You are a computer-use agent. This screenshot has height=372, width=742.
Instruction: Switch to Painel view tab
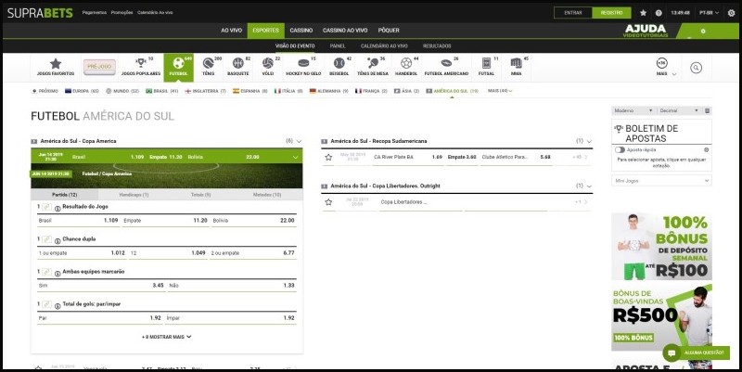pos(338,45)
